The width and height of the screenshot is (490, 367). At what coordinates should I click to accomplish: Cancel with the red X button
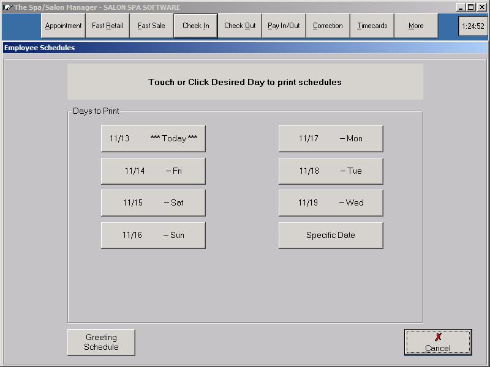(x=438, y=343)
